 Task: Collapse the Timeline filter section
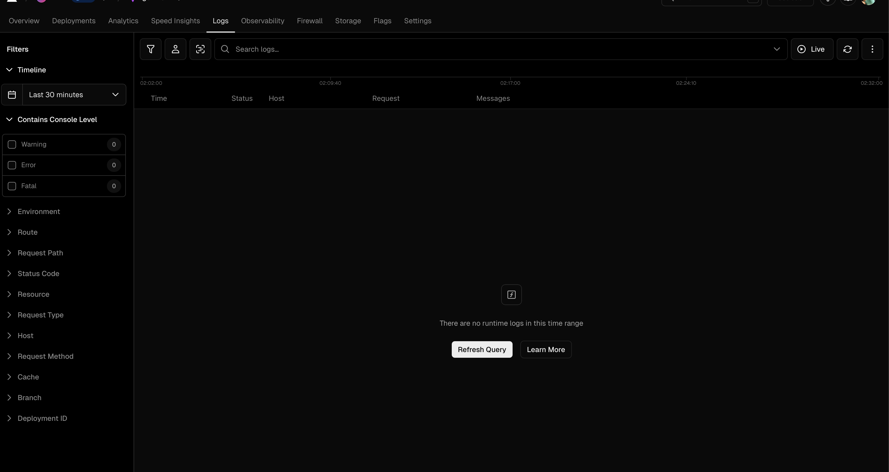[x=27, y=70]
